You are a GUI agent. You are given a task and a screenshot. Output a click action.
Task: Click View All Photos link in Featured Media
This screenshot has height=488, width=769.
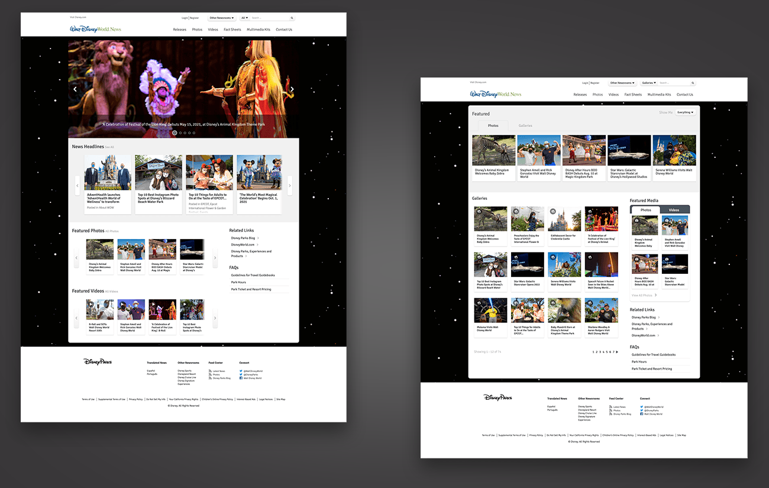pyautogui.click(x=642, y=295)
